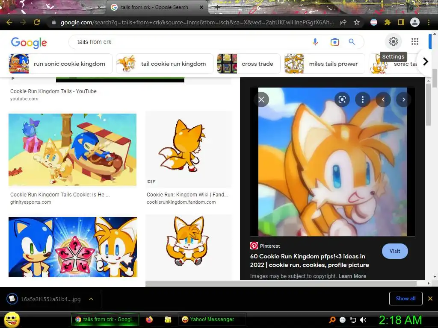438x328 pixels.
Task: Click the 2:18 AM taskbar clock
Action: [400, 320]
